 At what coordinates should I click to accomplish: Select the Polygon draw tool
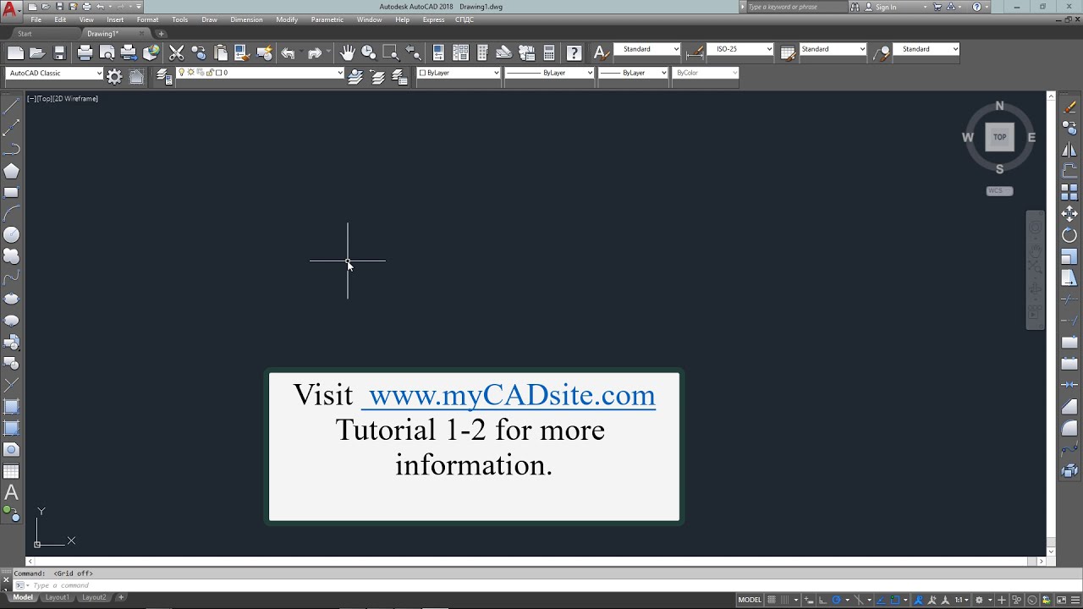pyautogui.click(x=11, y=171)
